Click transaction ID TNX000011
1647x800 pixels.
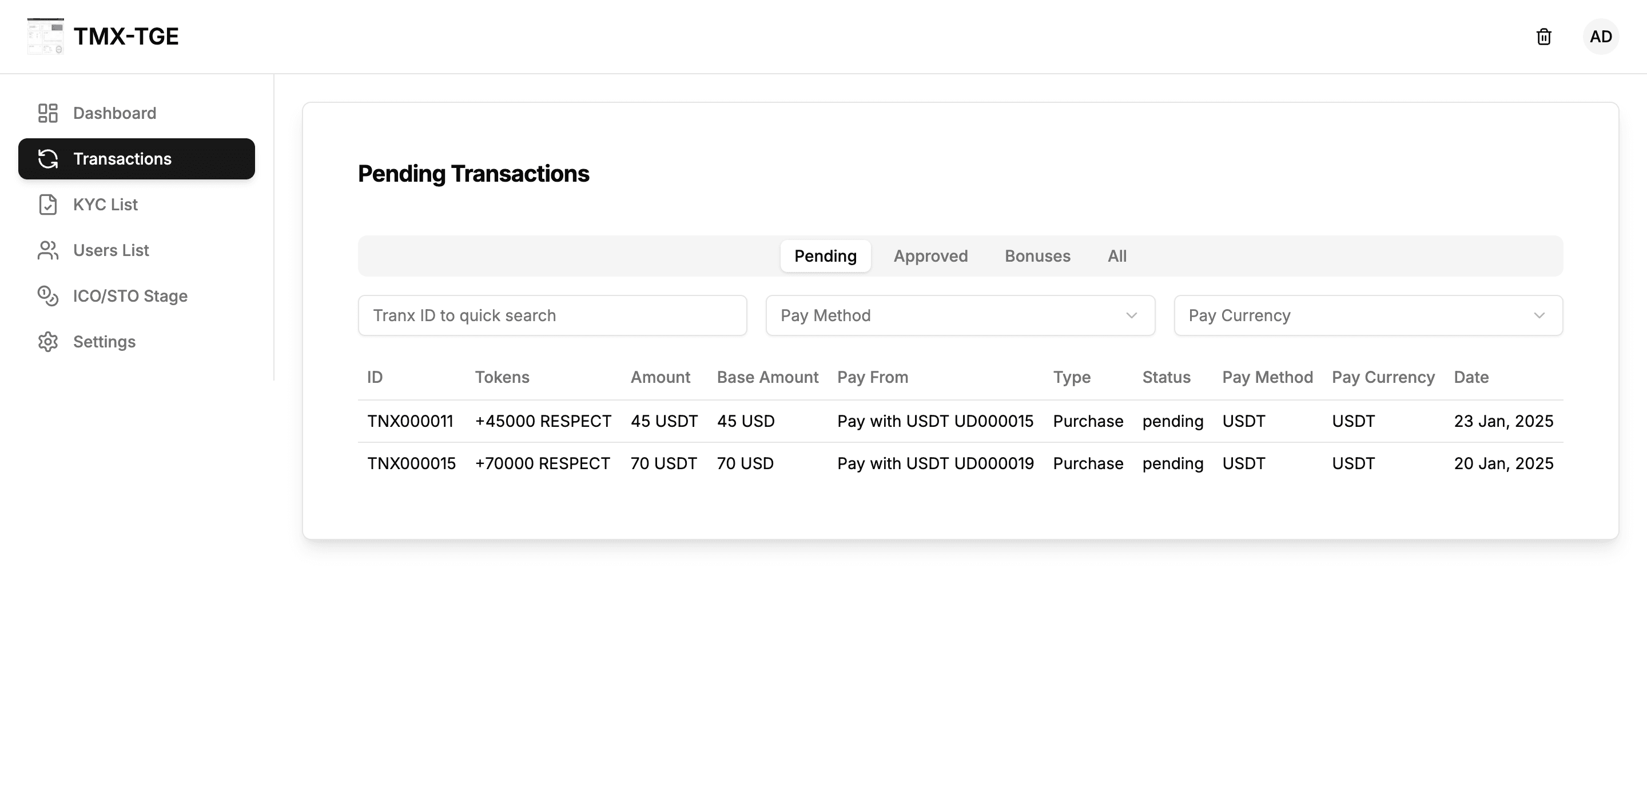410,422
